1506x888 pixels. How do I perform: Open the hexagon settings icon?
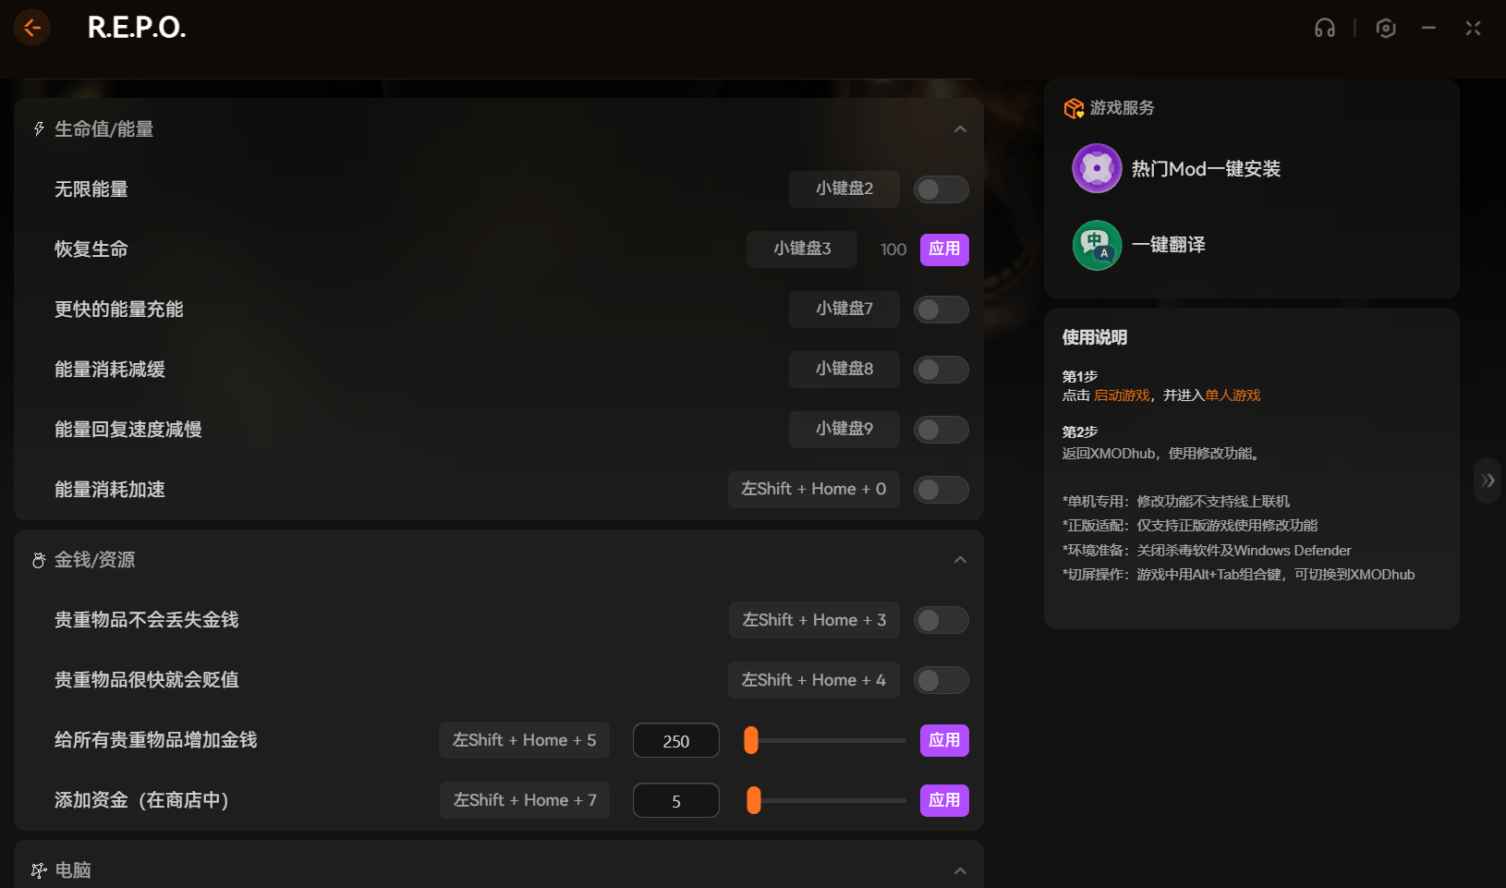pos(1385,28)
